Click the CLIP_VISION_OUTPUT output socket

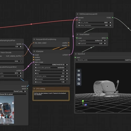point(23,56)
